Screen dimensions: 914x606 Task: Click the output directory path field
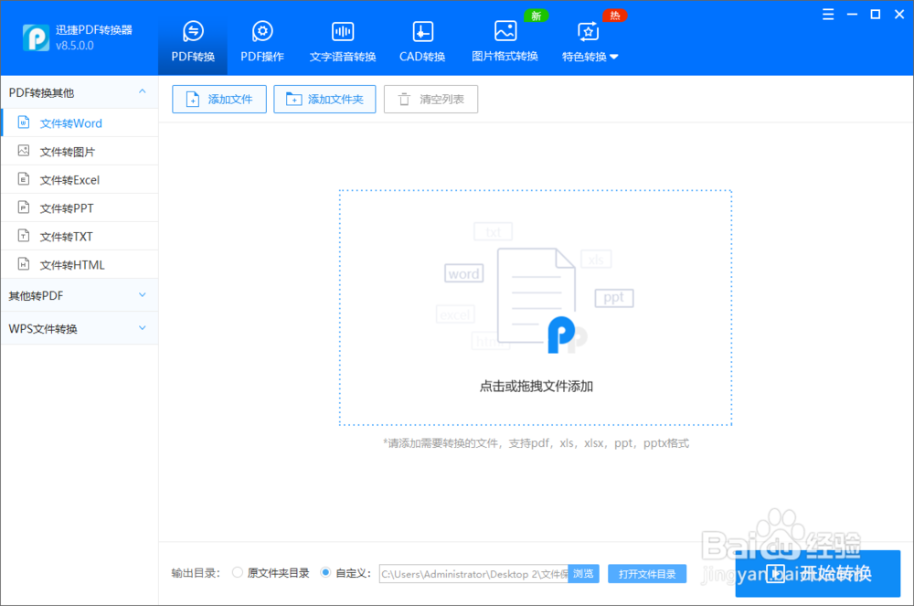click(x=473, y=574)
